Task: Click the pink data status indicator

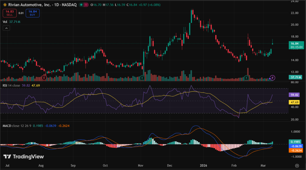Action: coord(85,5)
